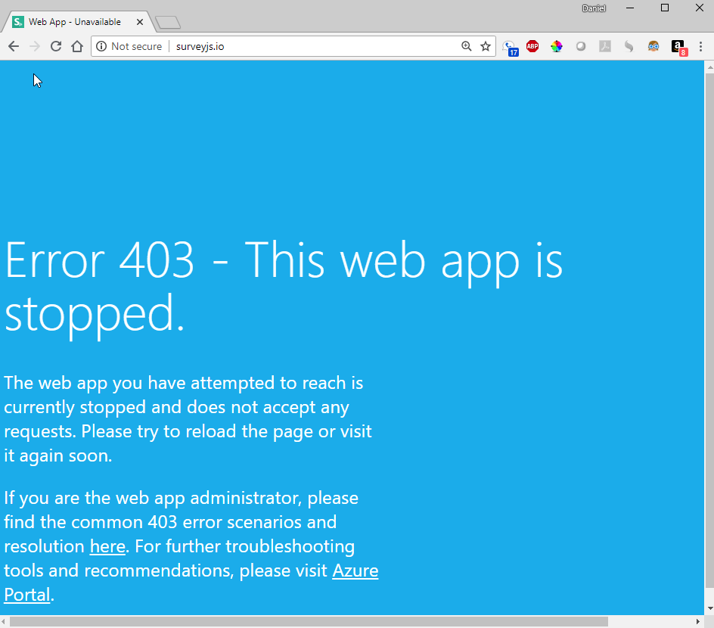Click the scroll down arrow
The image size is (714, 628).
[x=709, y=609]
